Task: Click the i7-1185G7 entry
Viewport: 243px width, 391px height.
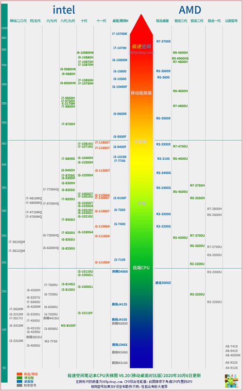Action: tap(103, 143)
